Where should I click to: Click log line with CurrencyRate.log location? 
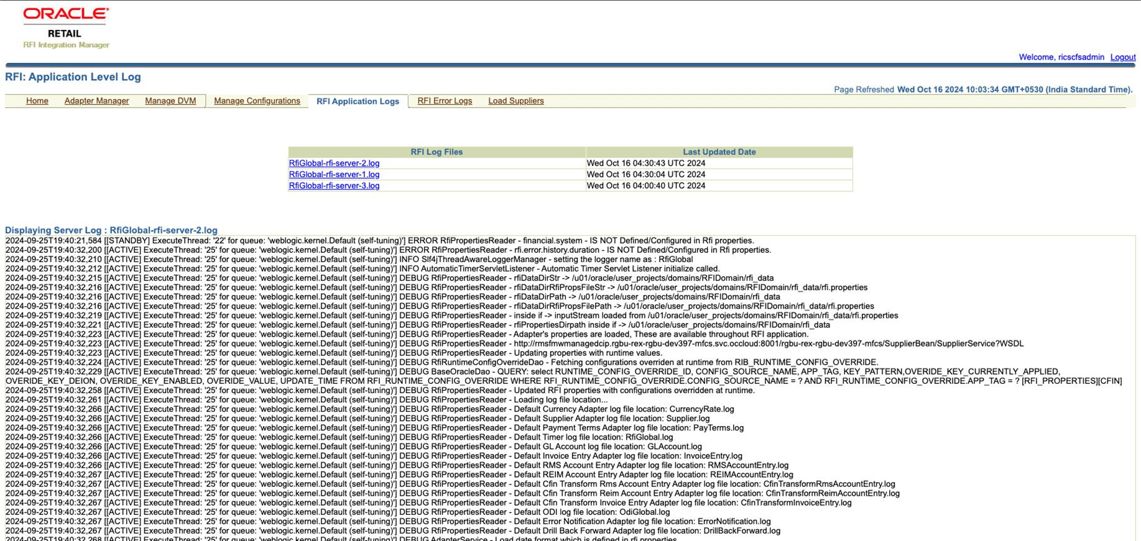coord(369,409)
